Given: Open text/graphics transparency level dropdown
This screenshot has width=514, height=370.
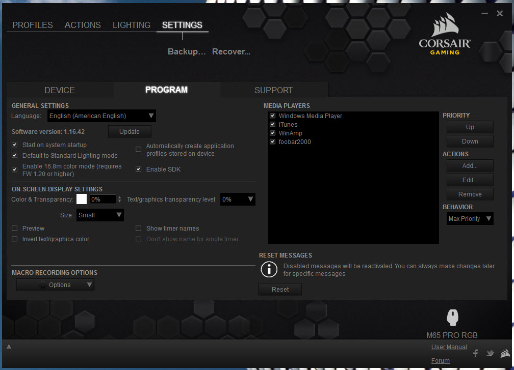Looking at the screenshot, I should 238,199.
